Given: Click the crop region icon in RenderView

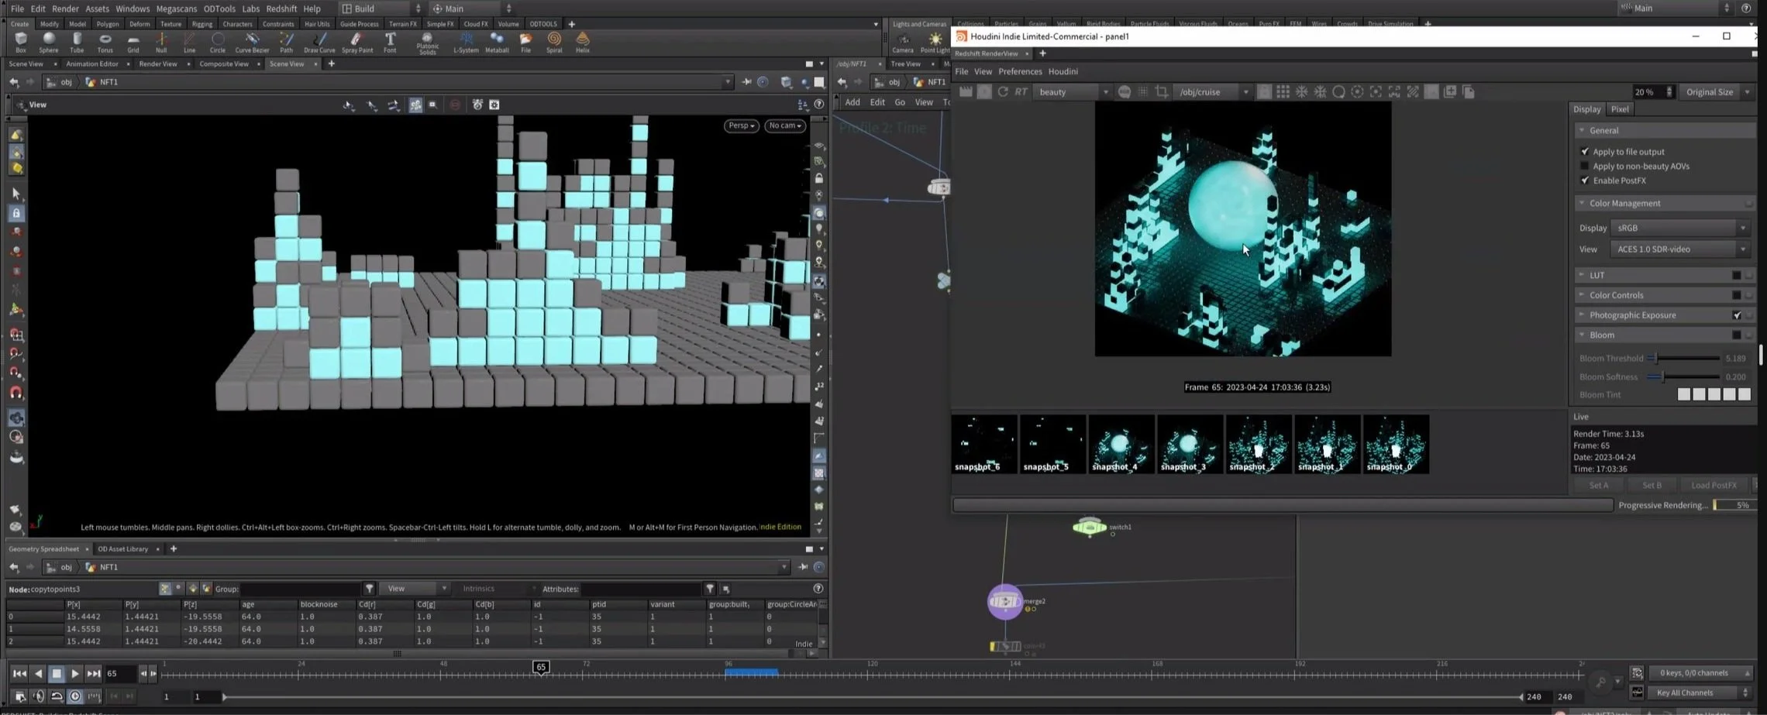Looking at the screenshot, I should [x=1161, y=91].
